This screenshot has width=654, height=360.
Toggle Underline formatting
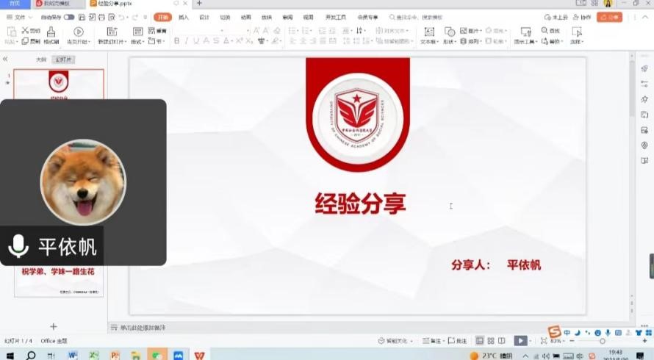tap(196, 41)
